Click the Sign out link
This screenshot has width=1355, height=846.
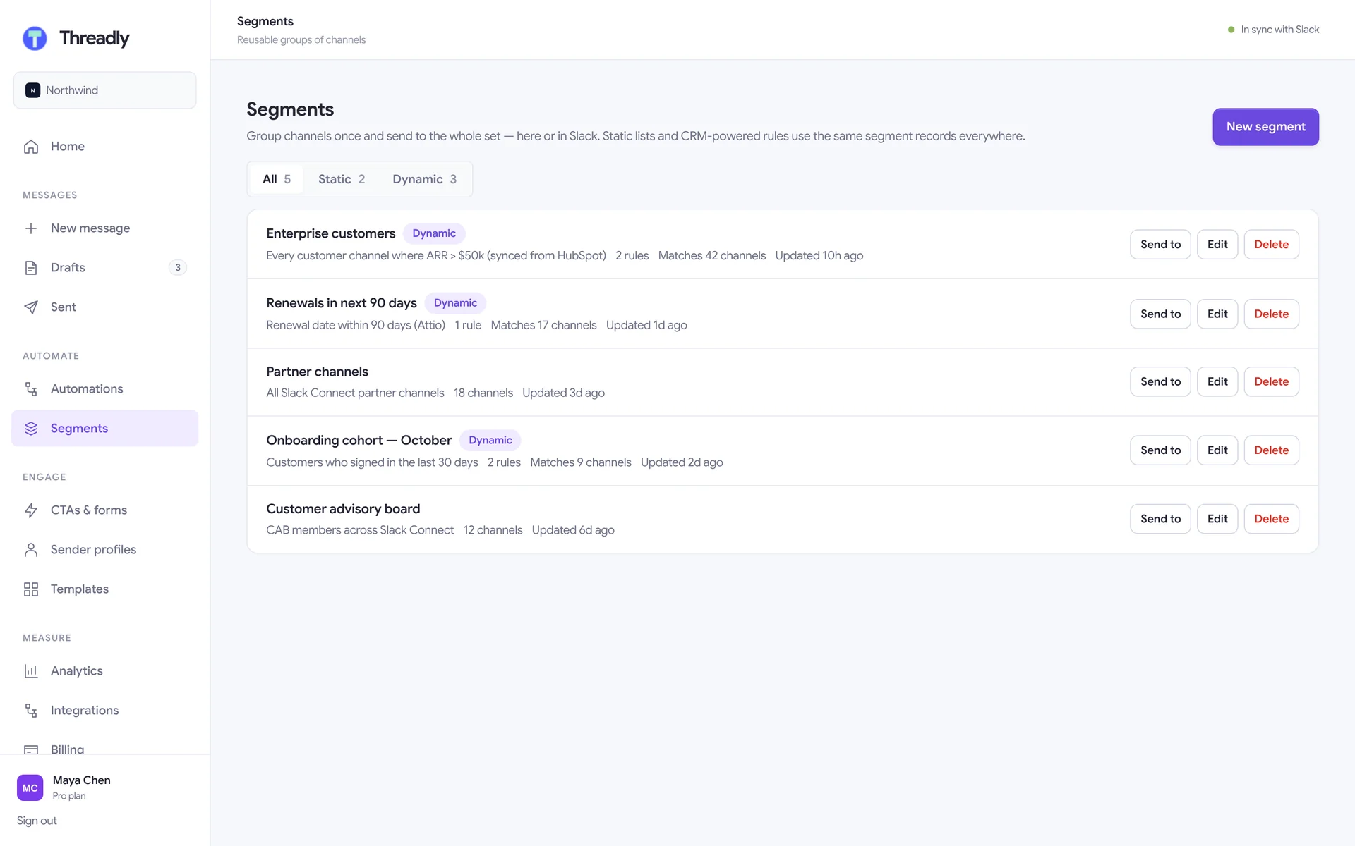pyautogui.click(x=37, y=821)
